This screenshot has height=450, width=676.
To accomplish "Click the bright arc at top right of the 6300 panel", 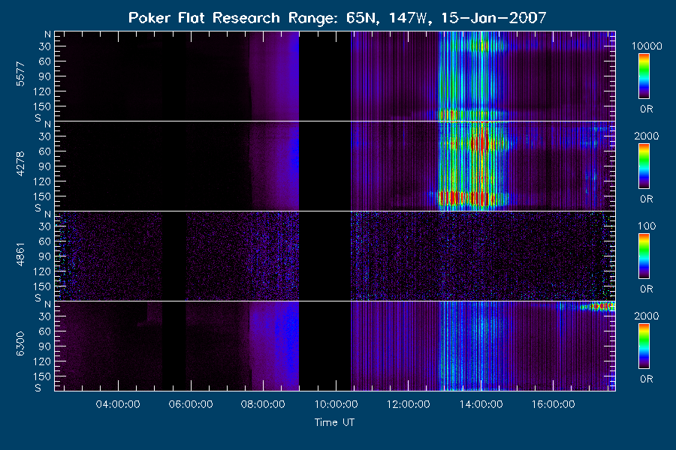I will [596, 307].
